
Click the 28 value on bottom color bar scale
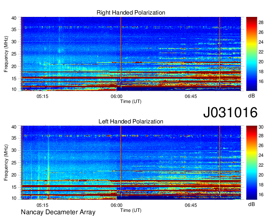click(261, 136)
